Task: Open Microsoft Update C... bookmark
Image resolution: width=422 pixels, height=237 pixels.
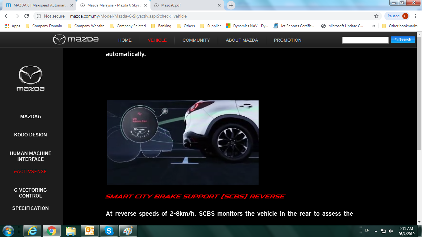Action: [x=342, y=26]
